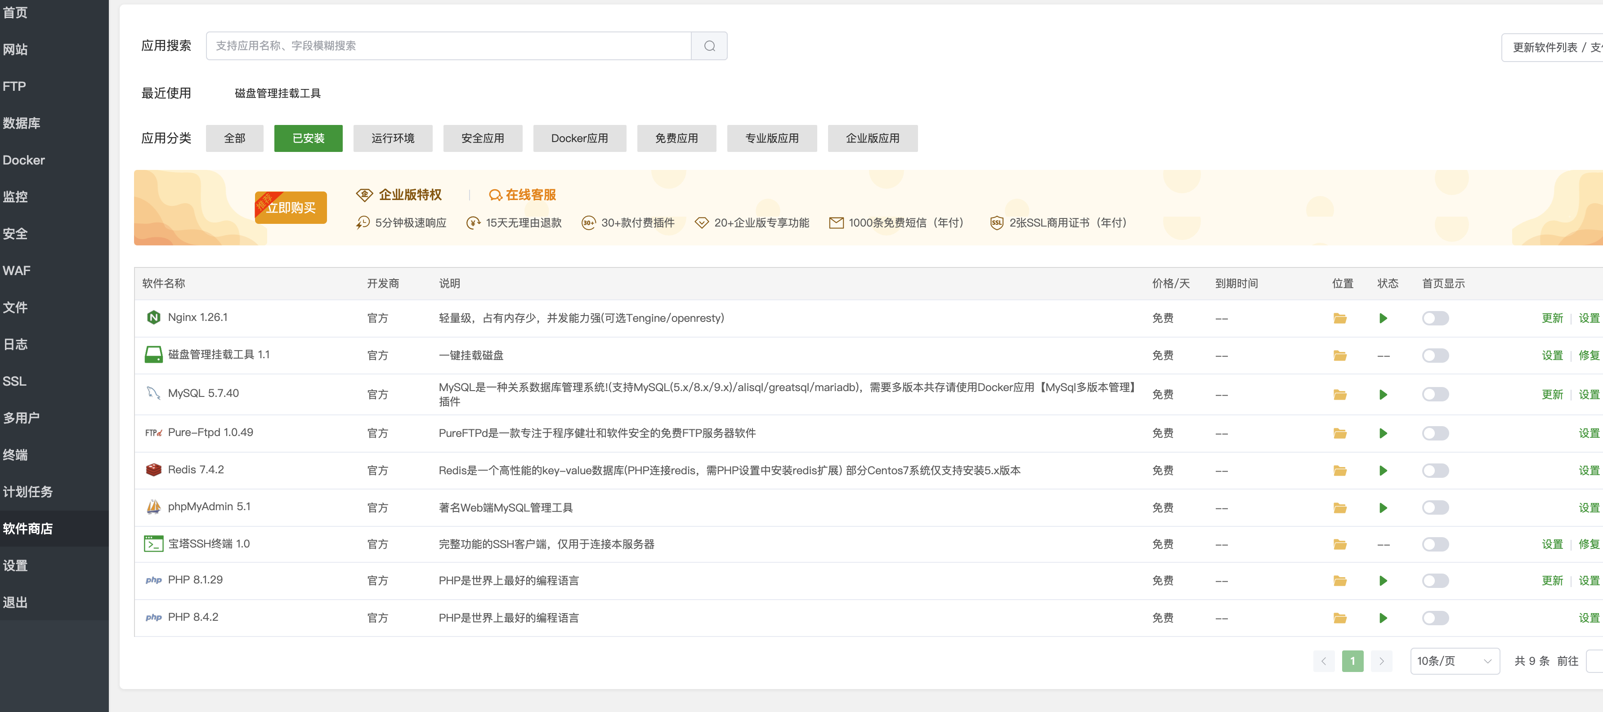
Task: Toggle homepage display for Redis
Action: click(x=1435, y=471)
